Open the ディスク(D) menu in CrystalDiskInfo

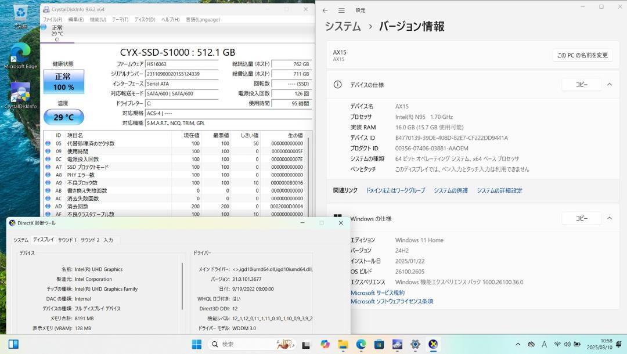(x=145, y=20)
